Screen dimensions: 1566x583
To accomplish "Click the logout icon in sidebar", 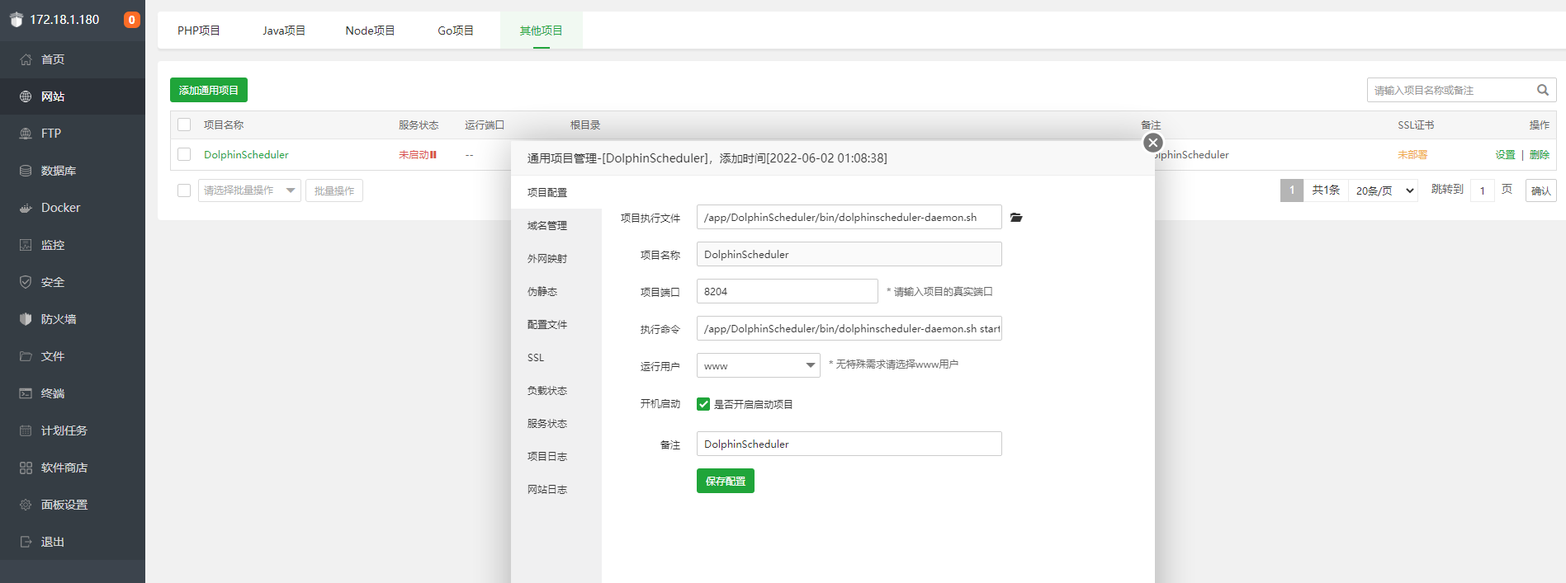I will (26, 542).
